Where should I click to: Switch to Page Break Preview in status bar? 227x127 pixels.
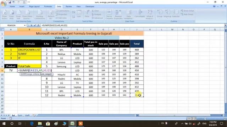[x=195, y=119]
